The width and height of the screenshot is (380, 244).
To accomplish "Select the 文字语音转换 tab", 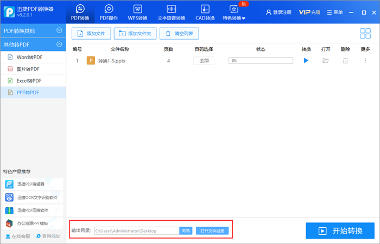I will (x=172, y=12).
